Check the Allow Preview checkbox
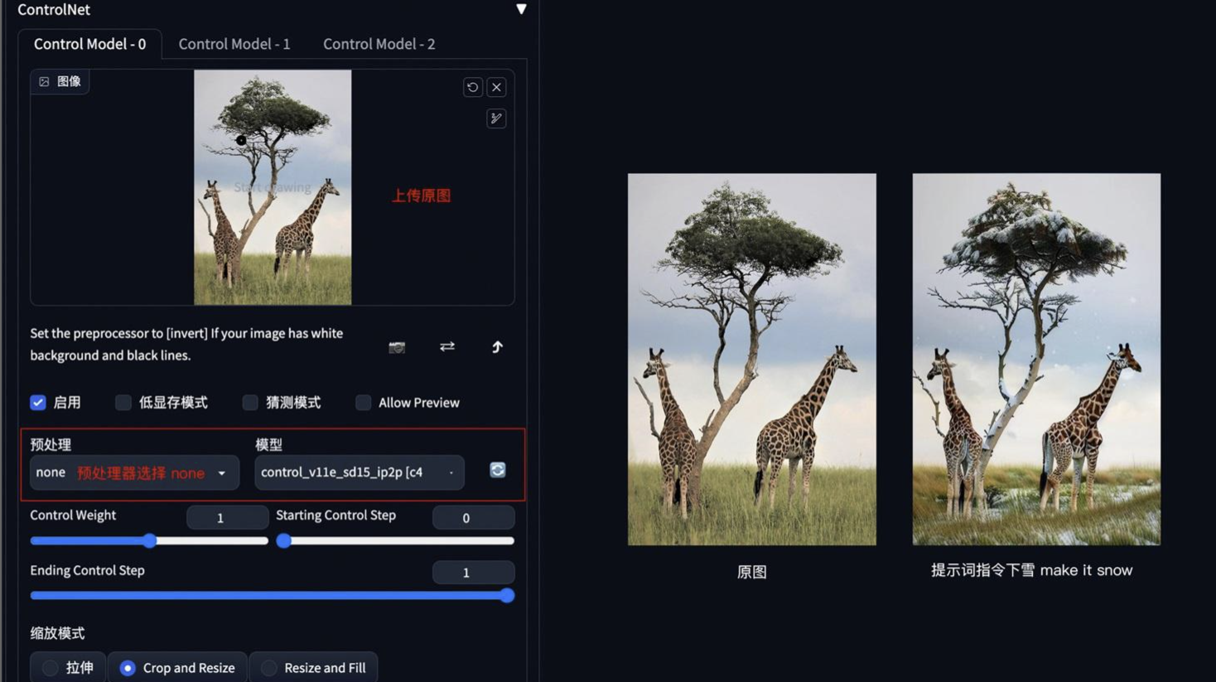The height and width of the screenshot is (682, 1216). [363, 402]
